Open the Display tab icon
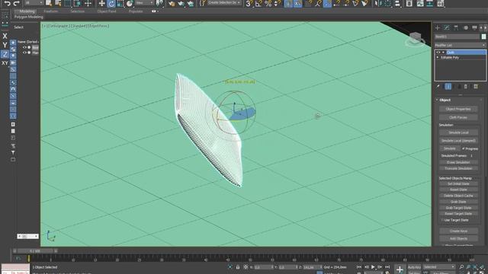Image resolution: width=488 pixels, height=274 pixels. (x=474, y=27)
